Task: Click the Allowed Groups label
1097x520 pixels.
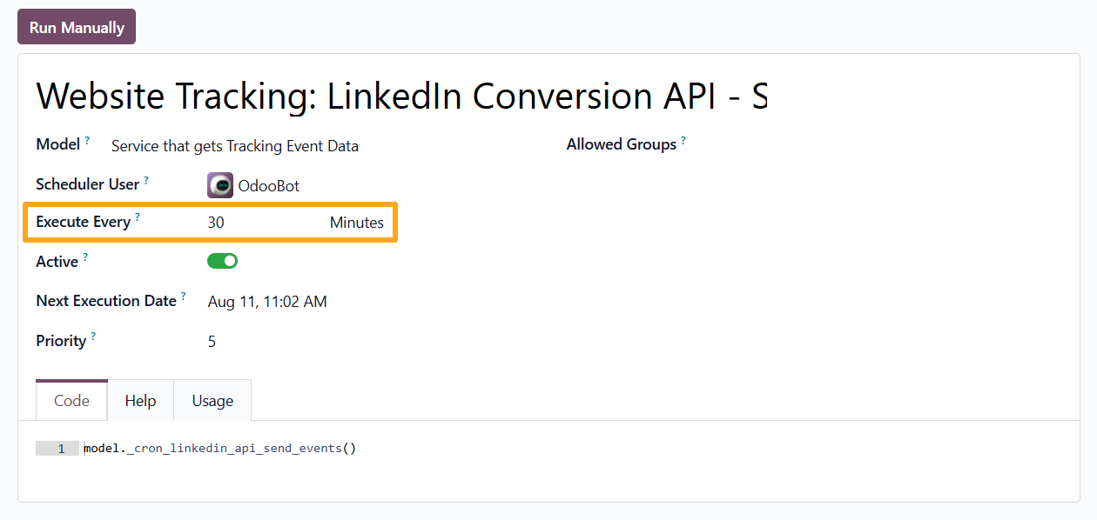Action: tap(622, 144)
